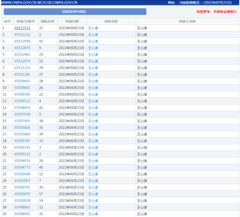Open 王心凌 trademark name for 65508439
Image resolution: width=240 pixels, height=217 pixels.
point(93,108)
